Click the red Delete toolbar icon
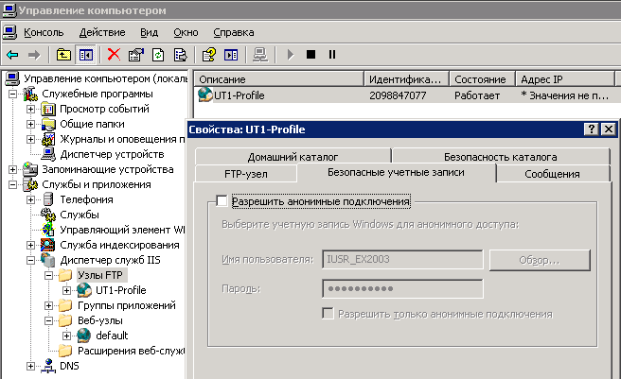Screen dimensions: 621x379 point(114,55)
